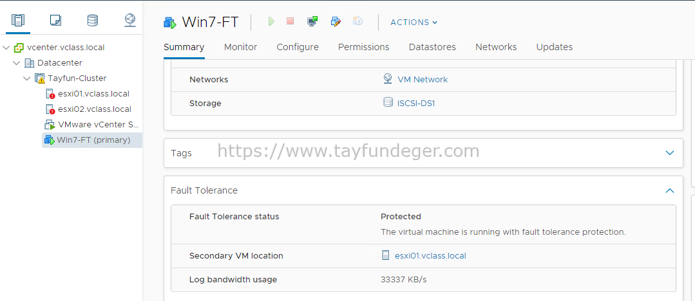The height and width of the screenshot is (301, 695).
Task: Click the Fault Tolerance status label
Action: point(234,217)
